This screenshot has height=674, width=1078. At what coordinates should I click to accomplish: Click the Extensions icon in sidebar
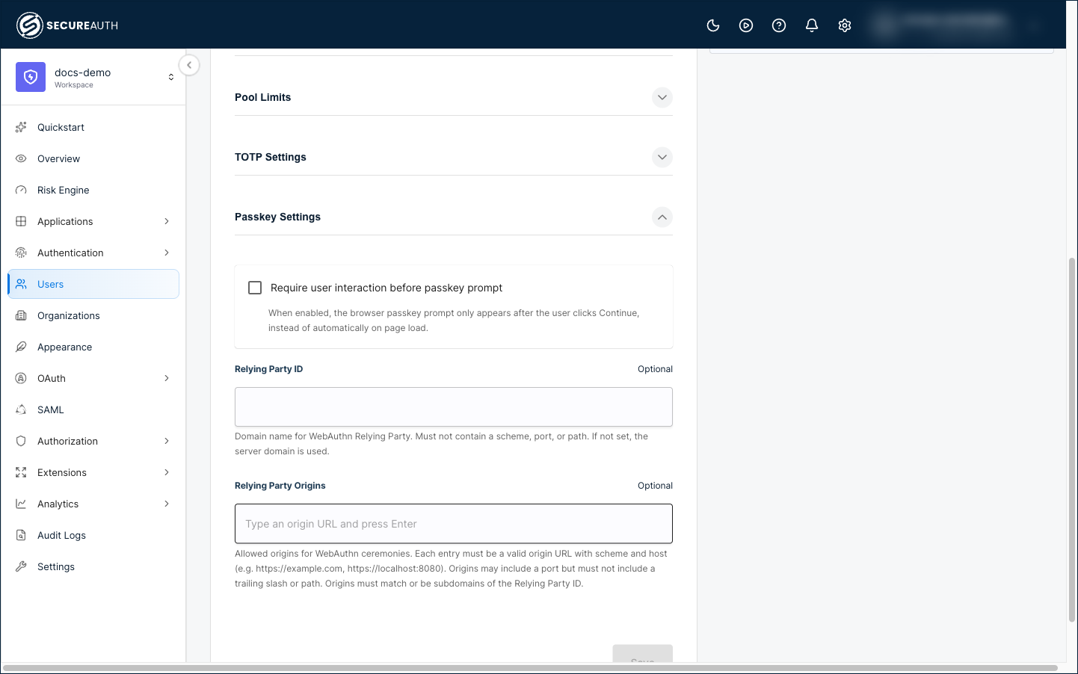[x=21, y=472]
